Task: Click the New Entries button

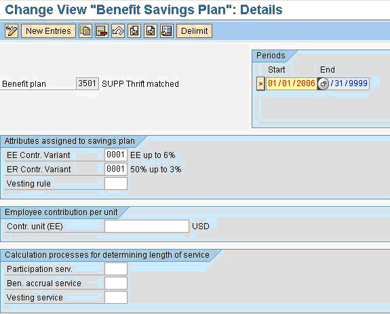Action: click(49, 31)
